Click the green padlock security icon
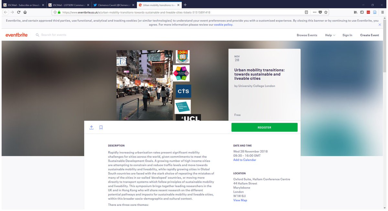This screenshot has width=388, height=211. click(59, 12)
